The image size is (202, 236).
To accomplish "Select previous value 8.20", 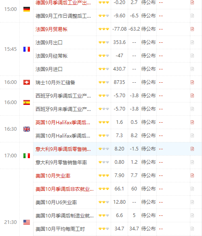I will pos(120,149).
